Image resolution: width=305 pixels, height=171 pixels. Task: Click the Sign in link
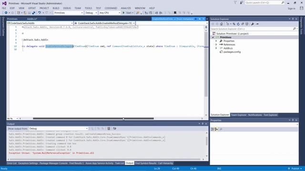(291, 9)
